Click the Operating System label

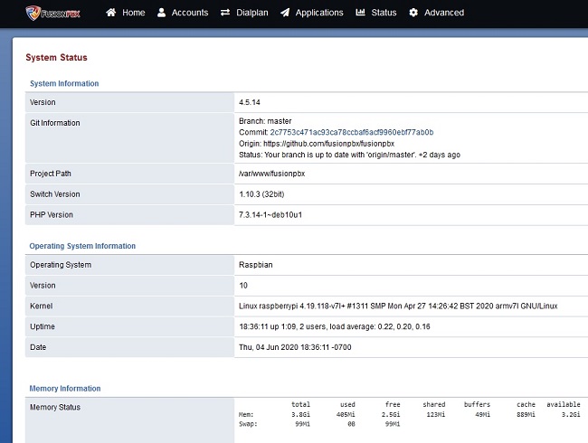click(x=61, y=265)
